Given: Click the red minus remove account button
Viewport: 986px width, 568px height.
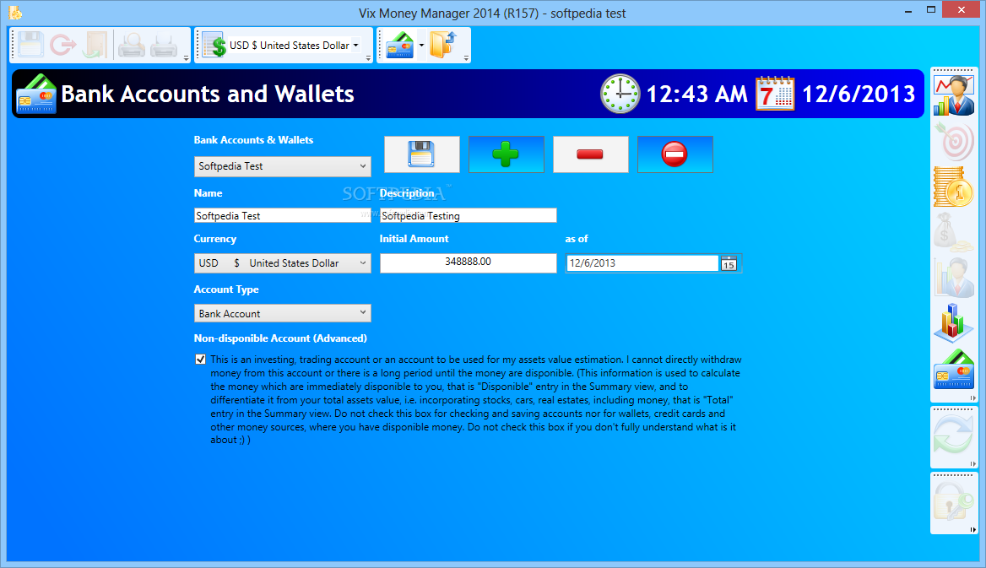Looking at the screenshot, I should 590,154.
